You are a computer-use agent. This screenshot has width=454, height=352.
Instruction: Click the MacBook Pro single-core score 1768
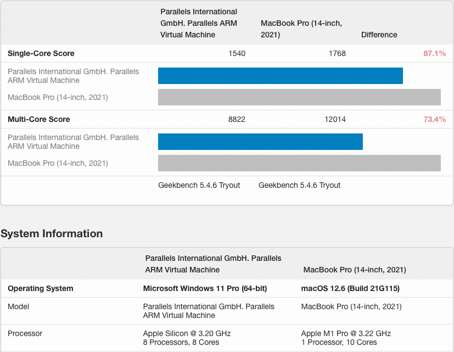337,54
